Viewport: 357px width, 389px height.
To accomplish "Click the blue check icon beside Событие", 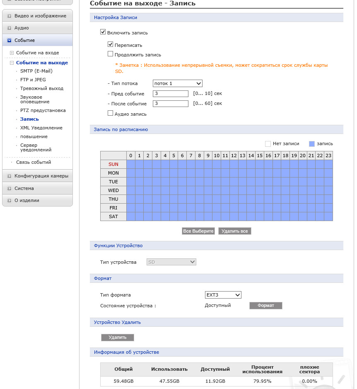I will click(9, 41).
